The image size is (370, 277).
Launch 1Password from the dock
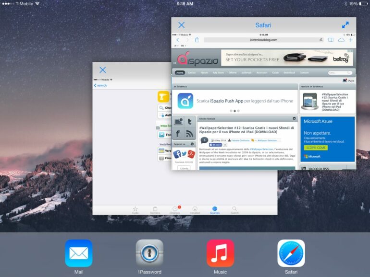149,253
